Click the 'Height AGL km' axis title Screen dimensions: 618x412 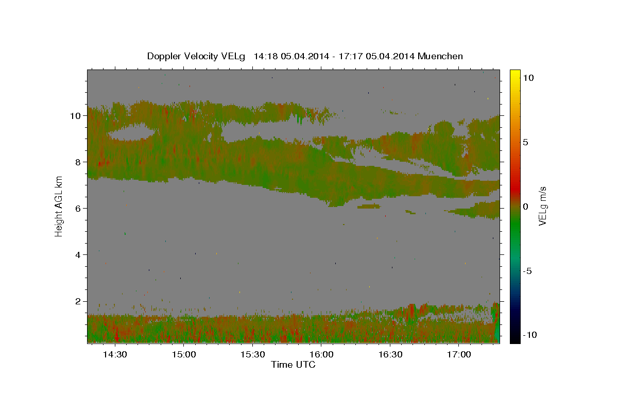pyautogui.click(x=59, y=206)
